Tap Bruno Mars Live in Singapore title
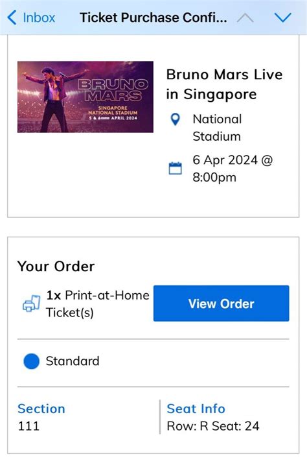307x476 pixels. 224,84
